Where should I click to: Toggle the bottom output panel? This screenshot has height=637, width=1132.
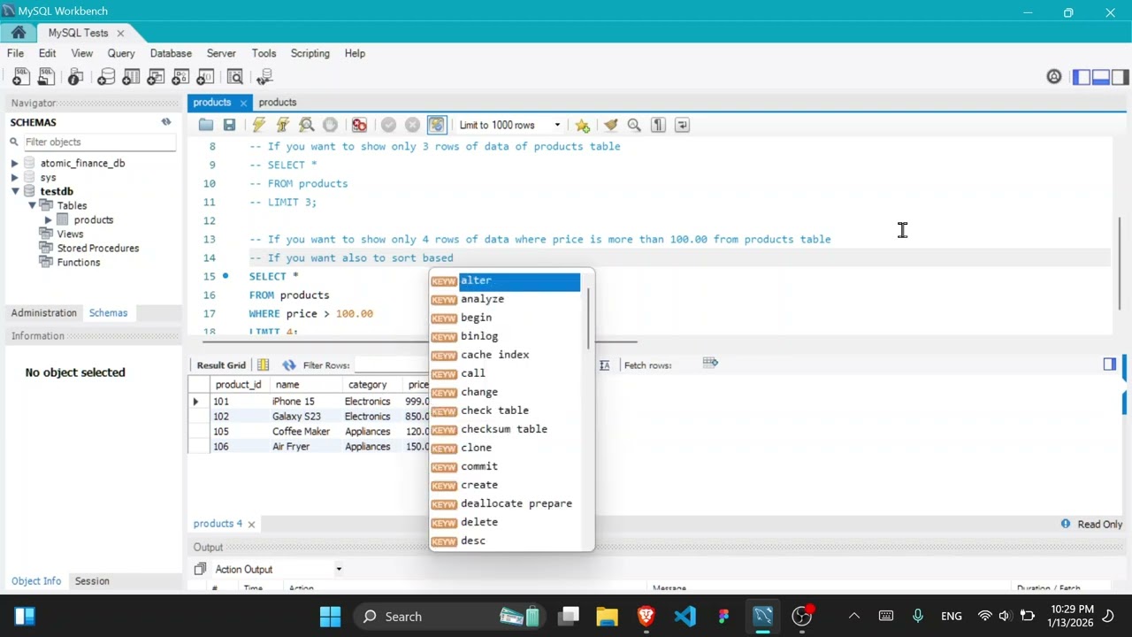1101,77
